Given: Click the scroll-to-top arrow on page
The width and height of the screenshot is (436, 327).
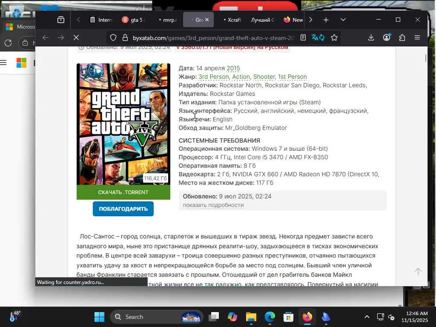Looking at the screenshot, I should click(x=418, y=271).
